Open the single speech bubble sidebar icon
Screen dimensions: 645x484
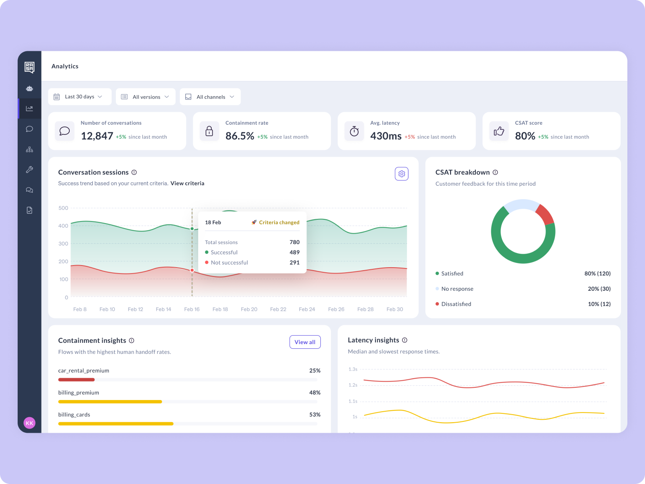29,129
